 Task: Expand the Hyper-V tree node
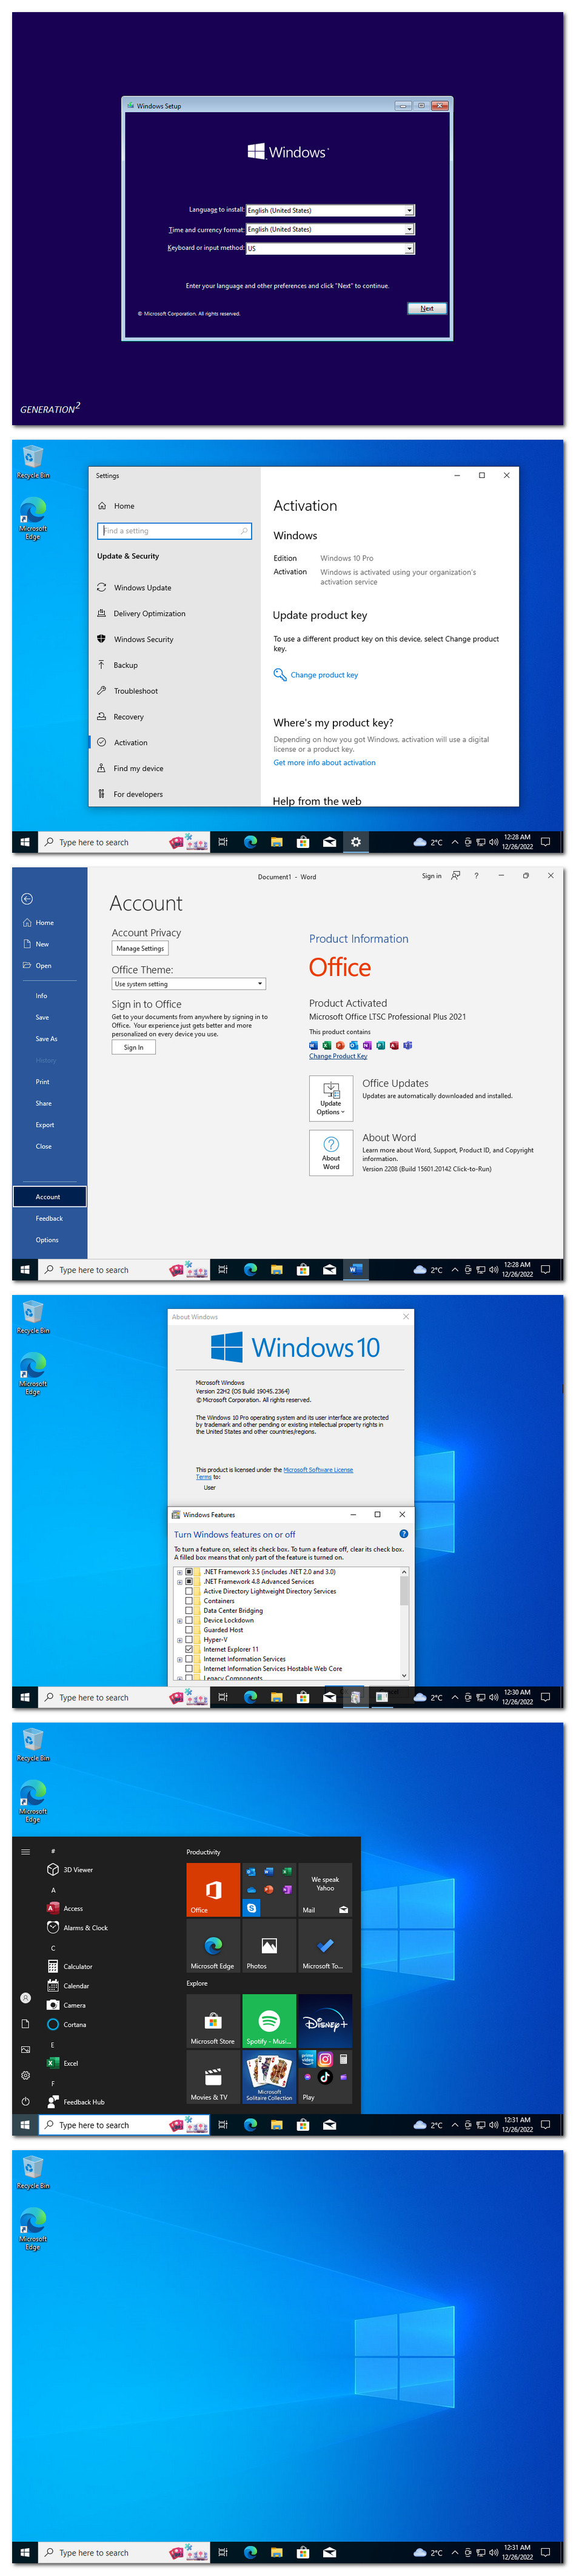180,1639
